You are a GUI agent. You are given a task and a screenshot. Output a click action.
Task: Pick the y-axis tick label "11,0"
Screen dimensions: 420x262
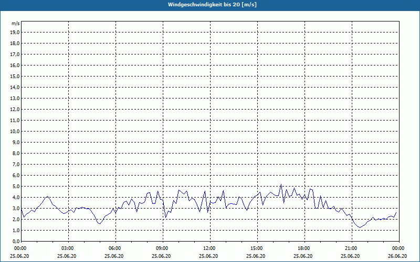tap(15, 121)
